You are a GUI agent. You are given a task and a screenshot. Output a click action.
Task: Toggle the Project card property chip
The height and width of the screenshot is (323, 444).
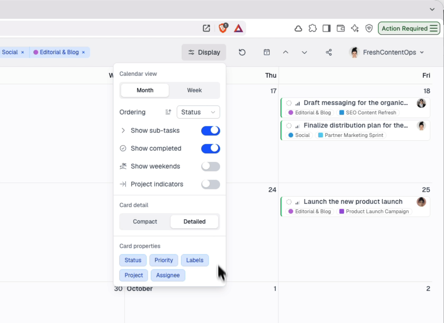pos(134,275)
